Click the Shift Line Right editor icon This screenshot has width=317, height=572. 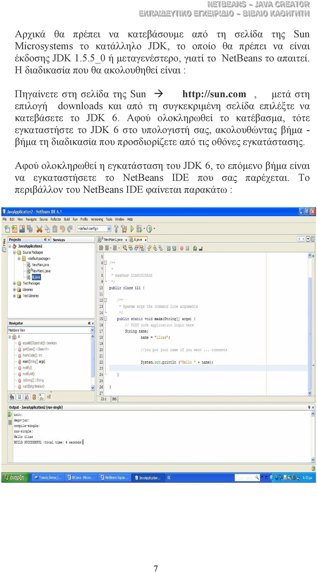(174, 248)
